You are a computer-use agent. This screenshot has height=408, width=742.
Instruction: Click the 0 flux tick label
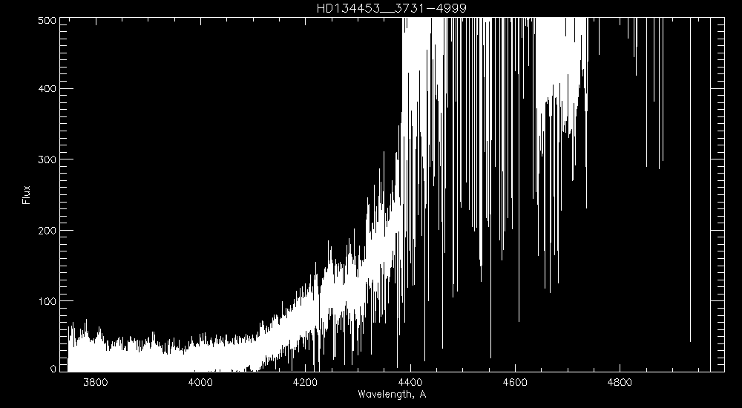pos(53,369)
